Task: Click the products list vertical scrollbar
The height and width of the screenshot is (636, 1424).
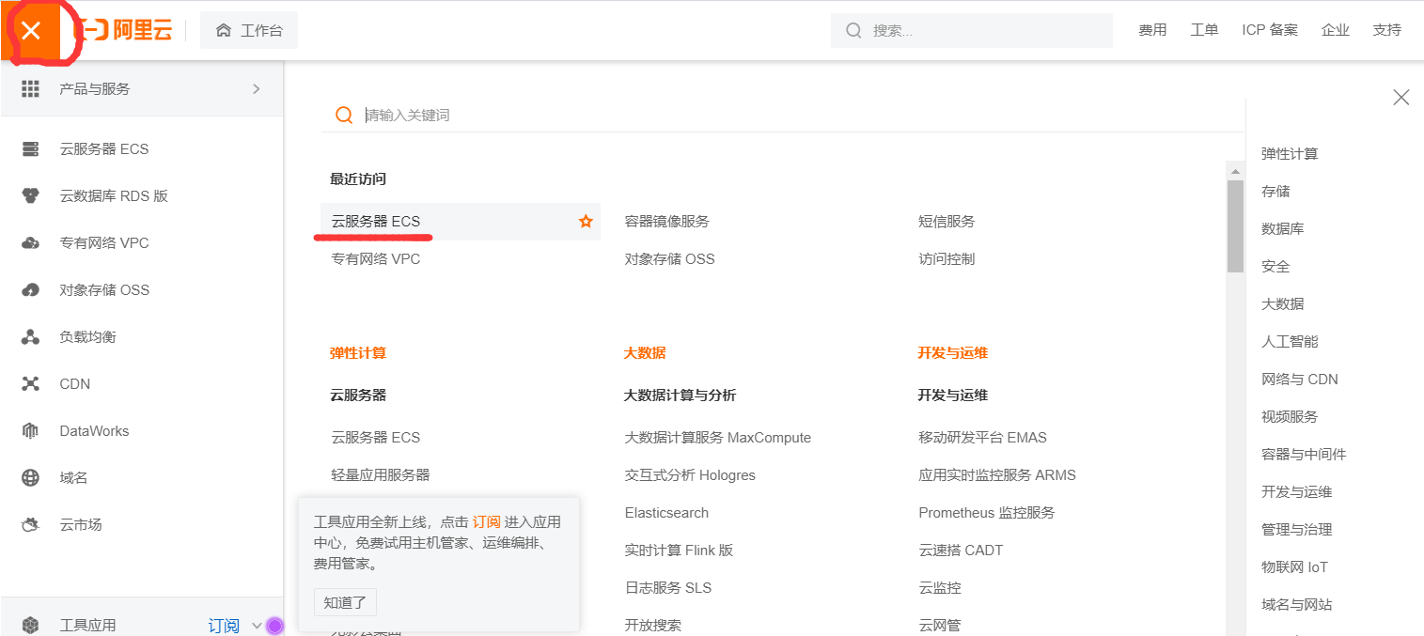Action: click(x=1235, y=225)
